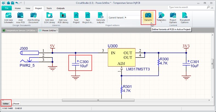The height and width of the screenshot is (112, 216).
Task: Select the Editor tab at bottom
Action: (x=6, y=104)
